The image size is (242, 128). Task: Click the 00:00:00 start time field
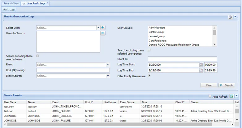click(x=210, y=64)
